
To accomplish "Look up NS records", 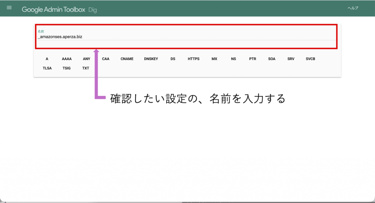I will [234, 59].
